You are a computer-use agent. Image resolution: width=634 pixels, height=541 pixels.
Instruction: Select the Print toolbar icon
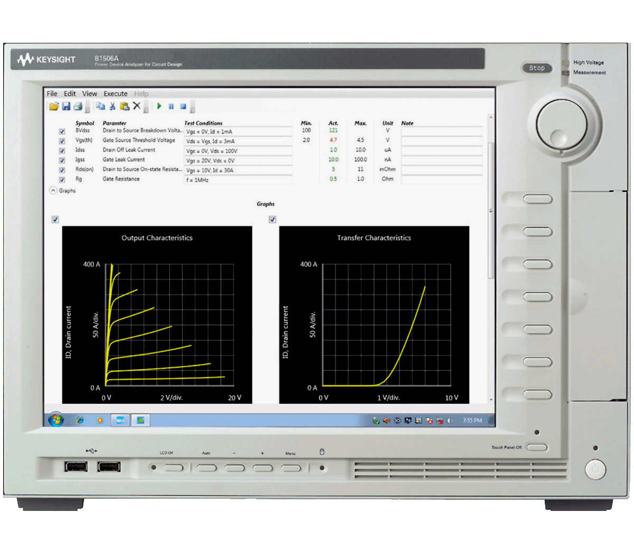78,105
